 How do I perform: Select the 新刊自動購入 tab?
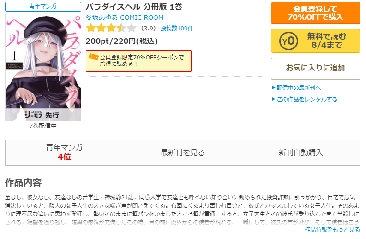tap(301, 152)
